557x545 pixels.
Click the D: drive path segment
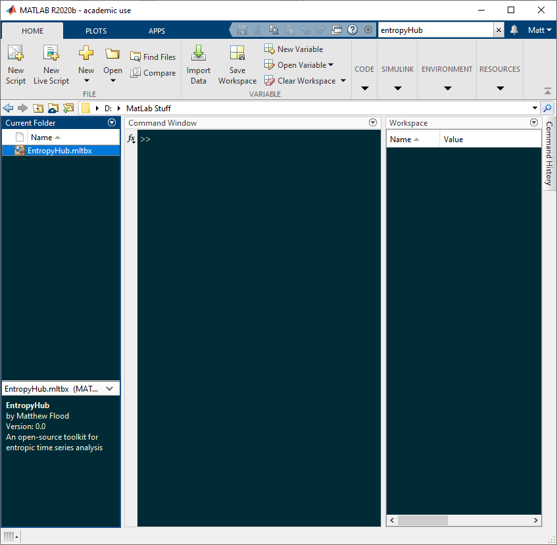[108, 109]
